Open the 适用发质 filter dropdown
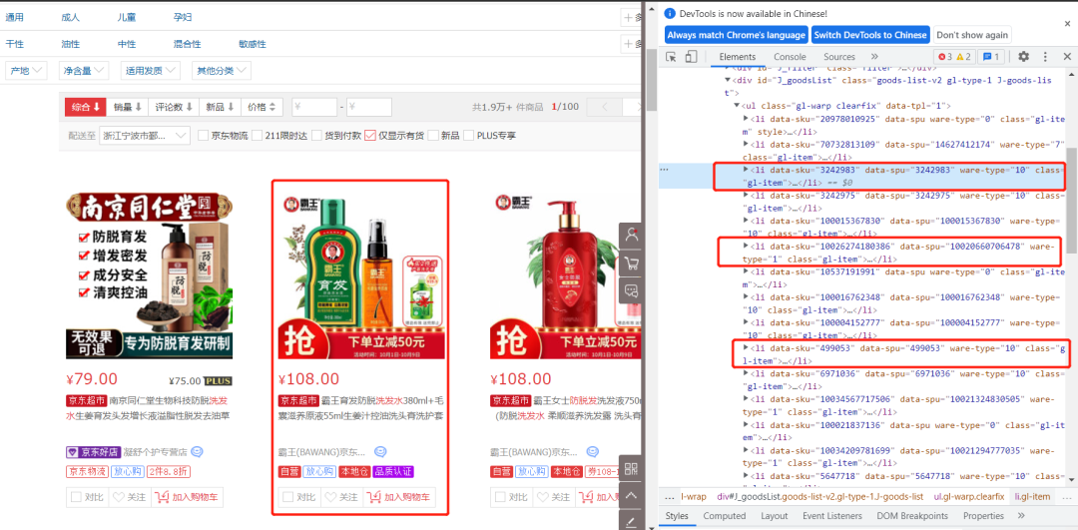The height and width of the screenshot is (530, 1078). click(x=150, y=70)
